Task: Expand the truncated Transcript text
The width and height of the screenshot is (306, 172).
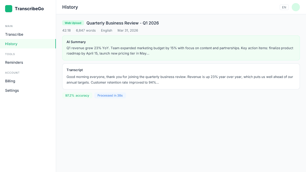Action: point(181,80)
